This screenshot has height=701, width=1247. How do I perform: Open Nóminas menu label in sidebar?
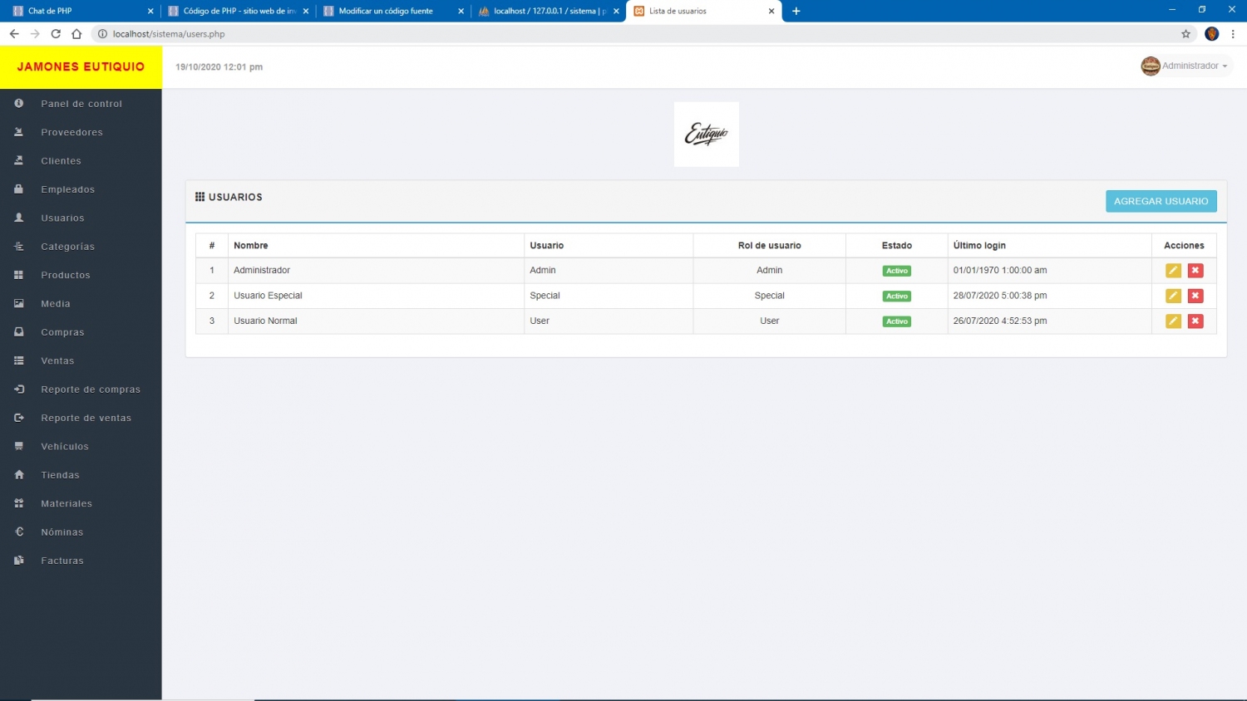pos(62,532)
